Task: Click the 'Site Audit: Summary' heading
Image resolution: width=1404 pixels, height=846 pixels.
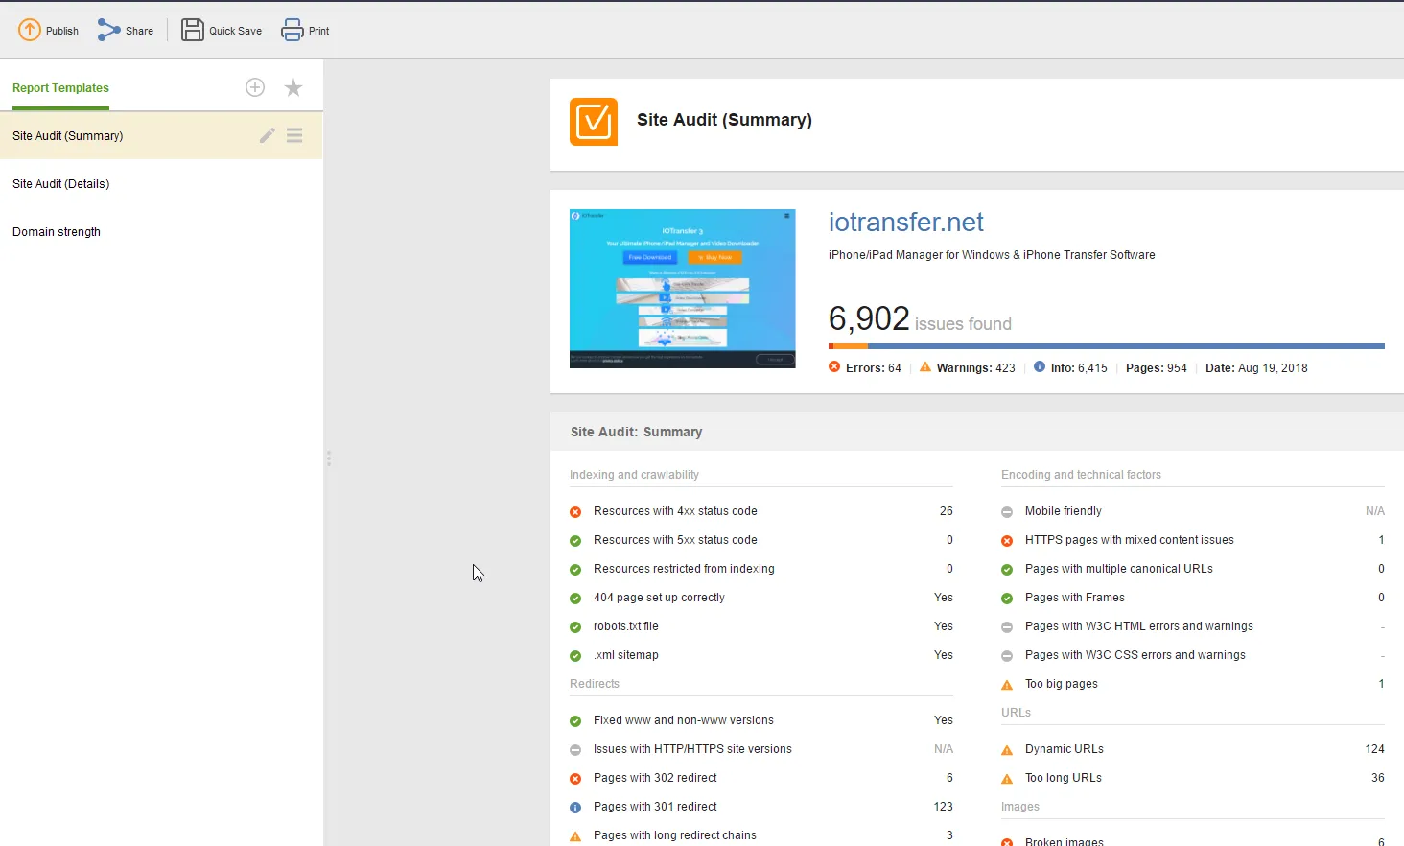Action: click(636, 432)
